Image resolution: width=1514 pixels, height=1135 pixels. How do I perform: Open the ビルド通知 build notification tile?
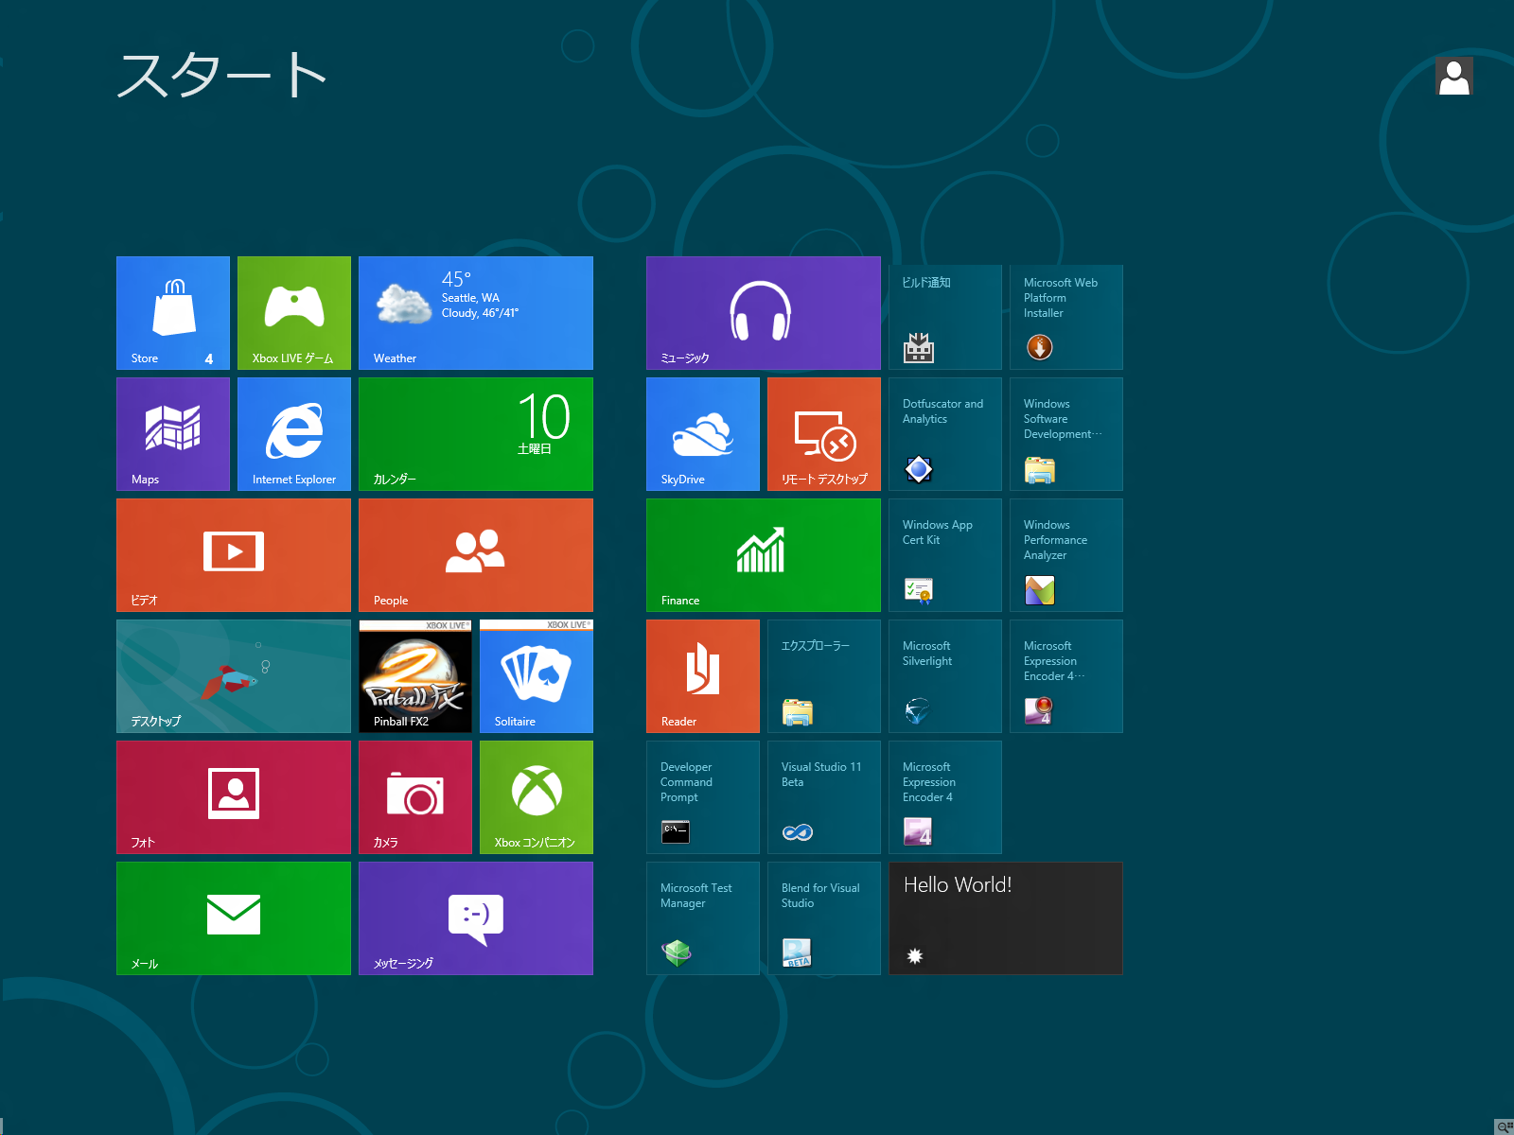945,317
